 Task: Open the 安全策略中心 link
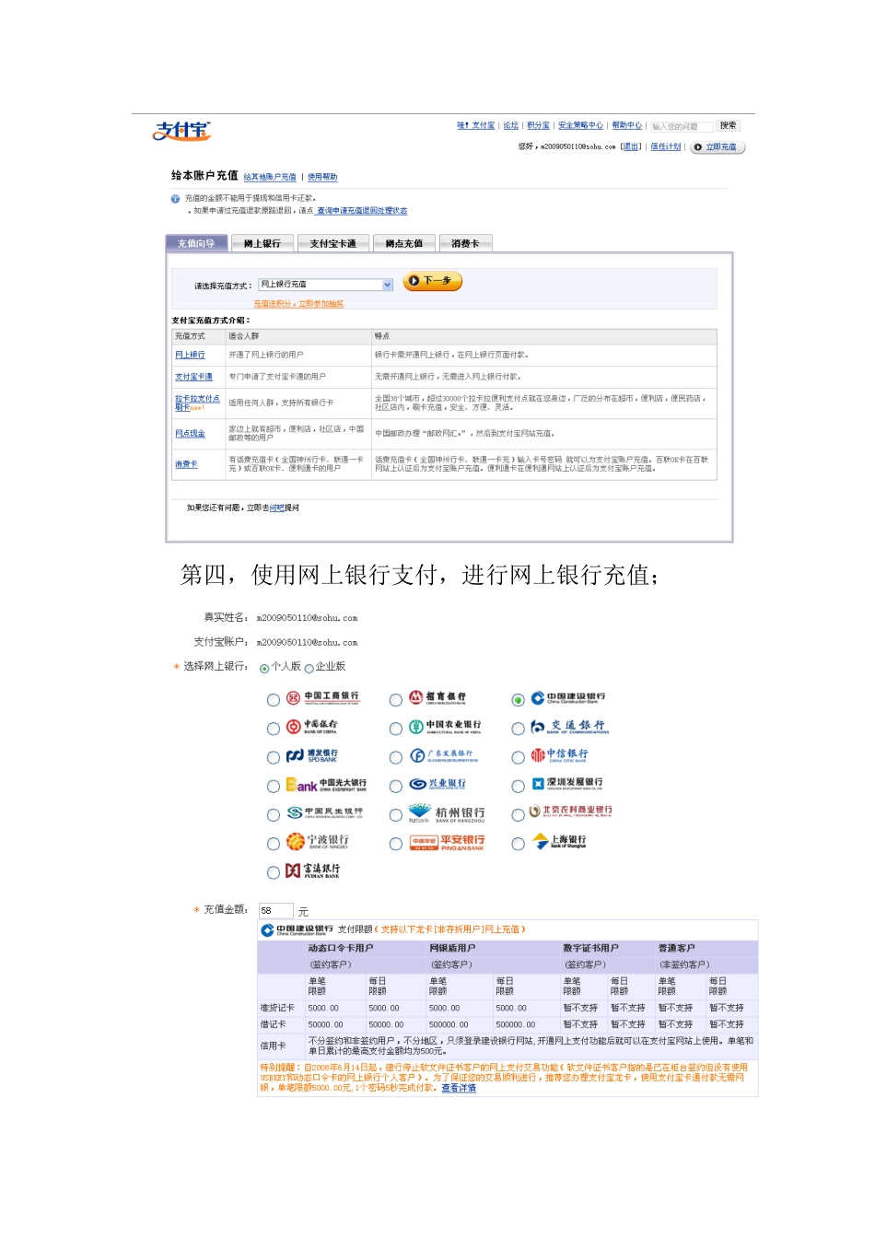pyautogui.click(x=581, y=126)
